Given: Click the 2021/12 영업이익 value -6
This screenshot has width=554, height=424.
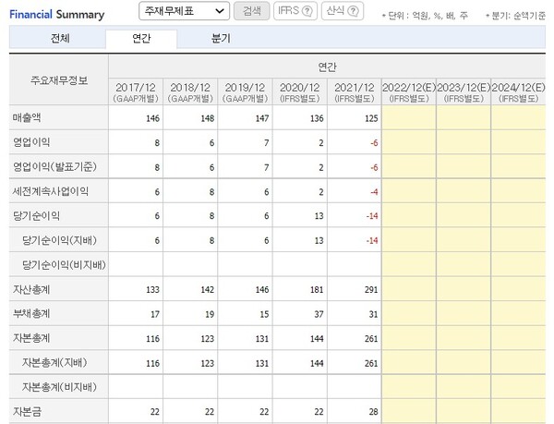Looking at the screenshot, I should [373, 143].
